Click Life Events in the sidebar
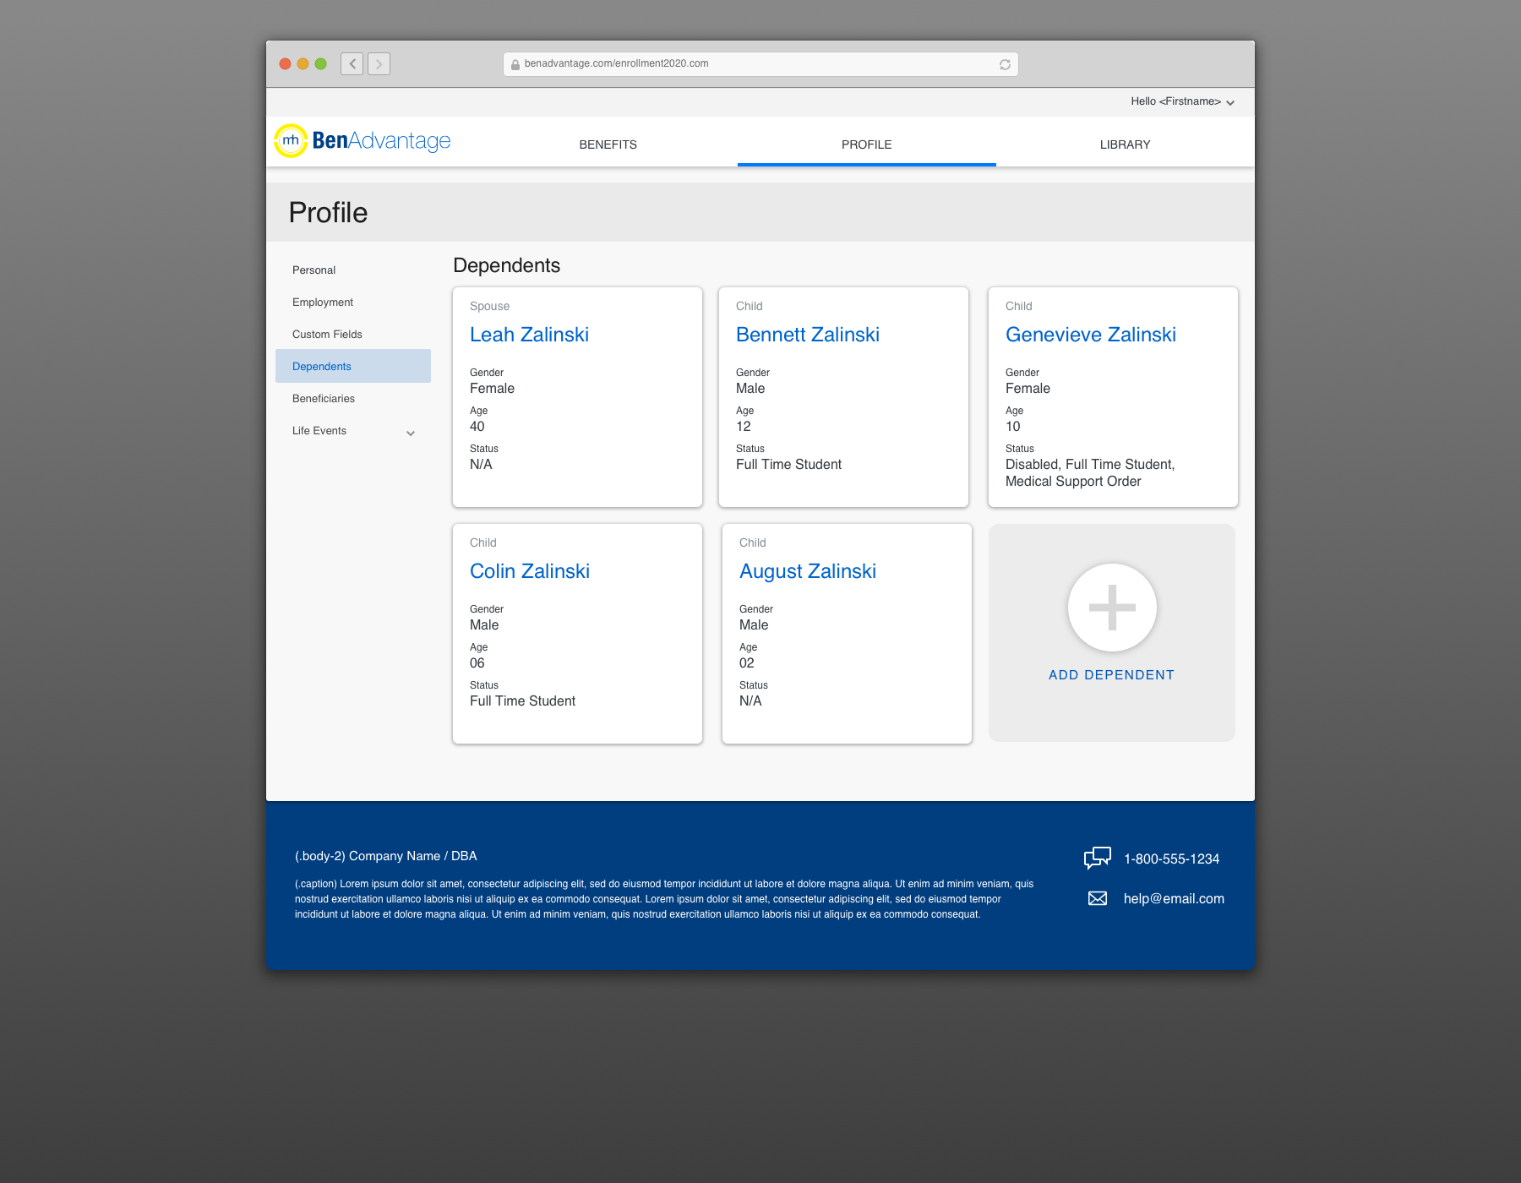This screenshot has height=1183, width=1521. coord(319,431)
